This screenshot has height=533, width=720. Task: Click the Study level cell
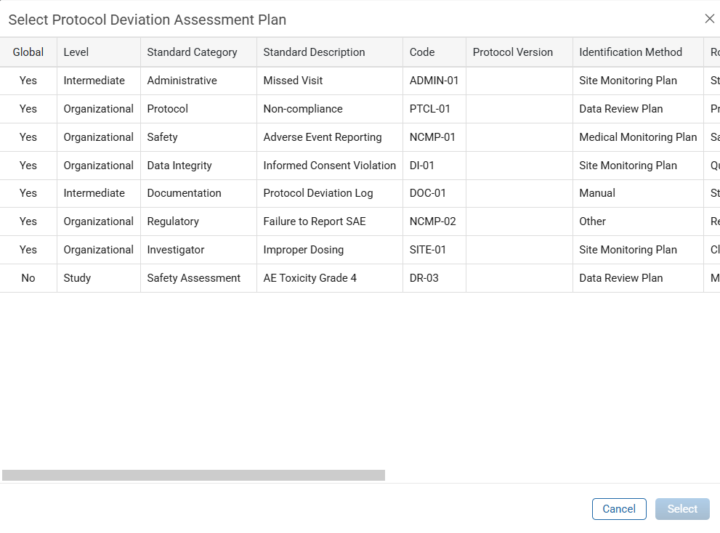pyautogui.click(x=99, y=278)
